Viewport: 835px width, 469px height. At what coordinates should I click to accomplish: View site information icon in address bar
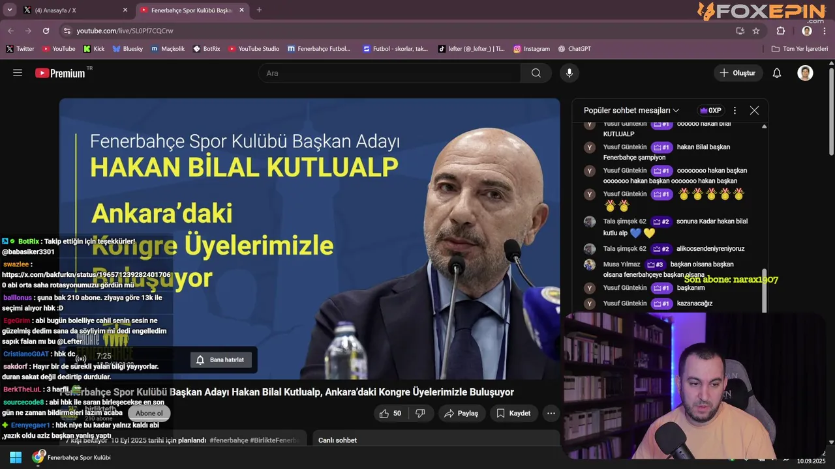pyautogui.click(x=67, y=31)
